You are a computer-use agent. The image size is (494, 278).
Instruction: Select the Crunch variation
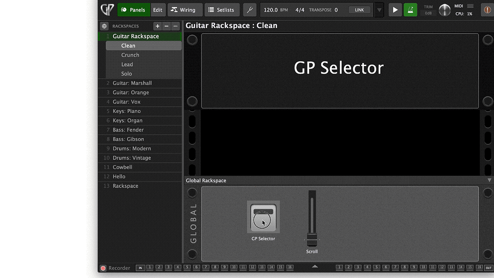click(x=130, y=55)
